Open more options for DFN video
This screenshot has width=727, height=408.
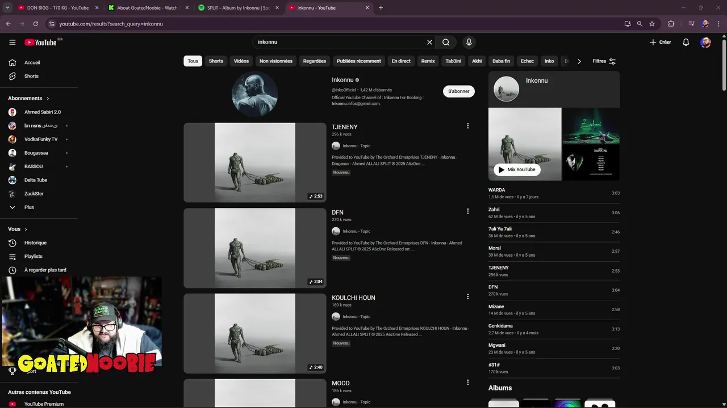[x=468, y=211]
